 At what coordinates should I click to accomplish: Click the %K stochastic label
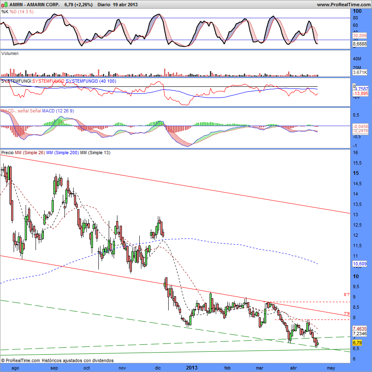(x=5, y=12)
